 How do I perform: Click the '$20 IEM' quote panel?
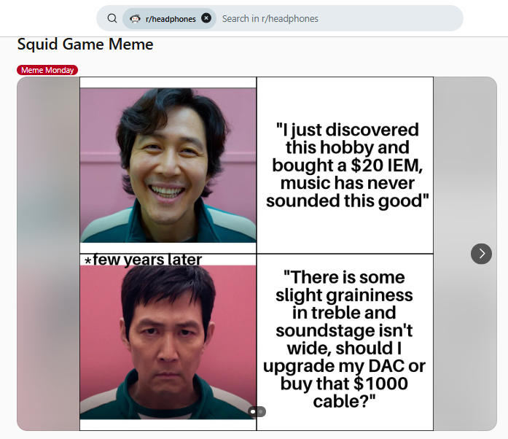pos(345,165)
